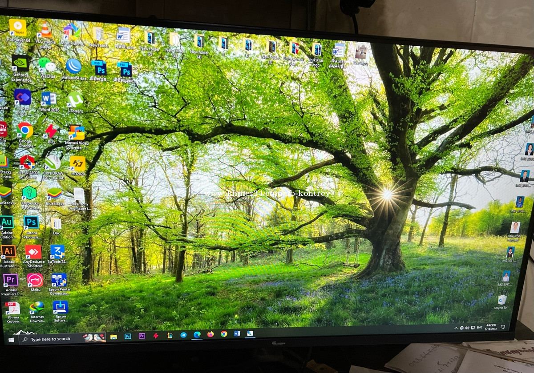Image resolution: width=534 pixels, height=373 pixels.
Task: Open File Explorer from the taskbar
Action: [x=113, y=337]
